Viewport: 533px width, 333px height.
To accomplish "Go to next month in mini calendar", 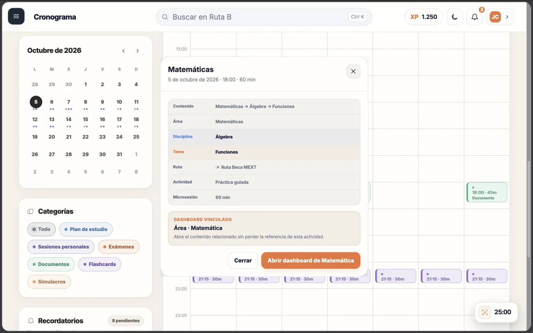I will [137, 51].
